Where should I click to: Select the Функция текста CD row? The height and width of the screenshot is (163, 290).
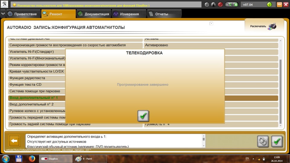click(37, 85)
